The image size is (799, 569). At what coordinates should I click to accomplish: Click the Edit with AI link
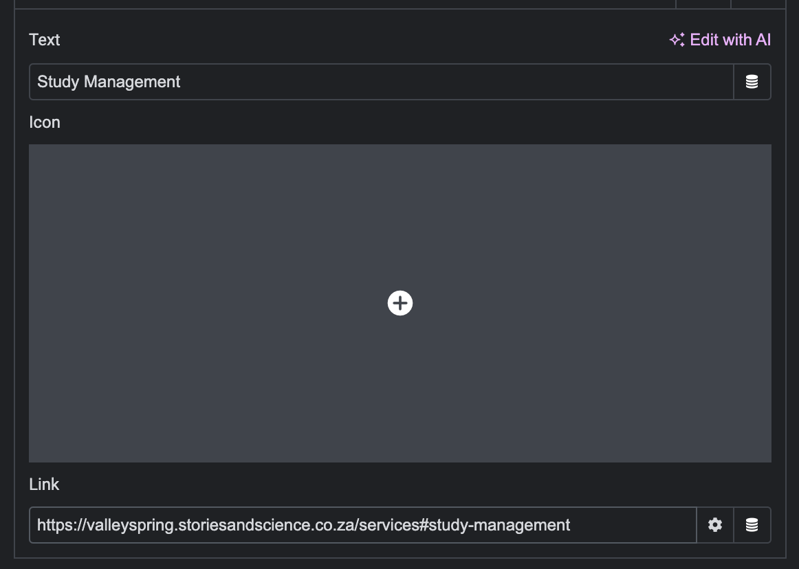(730, 40)
